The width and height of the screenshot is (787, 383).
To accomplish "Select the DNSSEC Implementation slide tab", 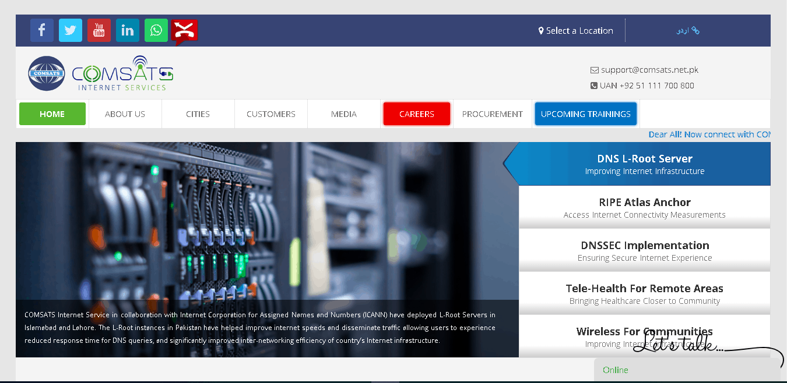I will coord(645,250).
